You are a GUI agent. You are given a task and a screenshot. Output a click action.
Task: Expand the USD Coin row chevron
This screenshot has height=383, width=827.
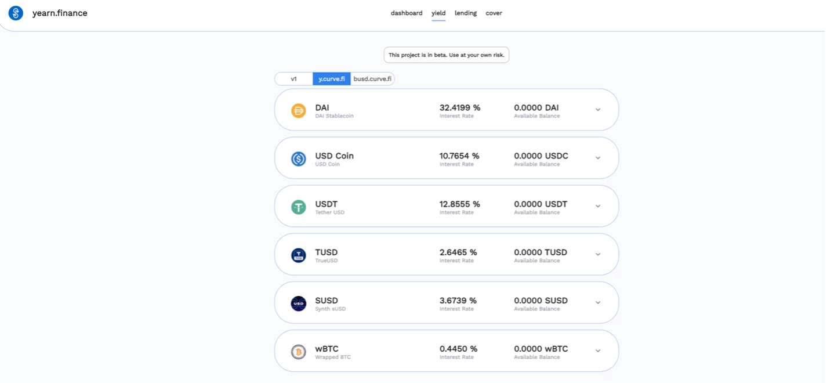[598, 158]
